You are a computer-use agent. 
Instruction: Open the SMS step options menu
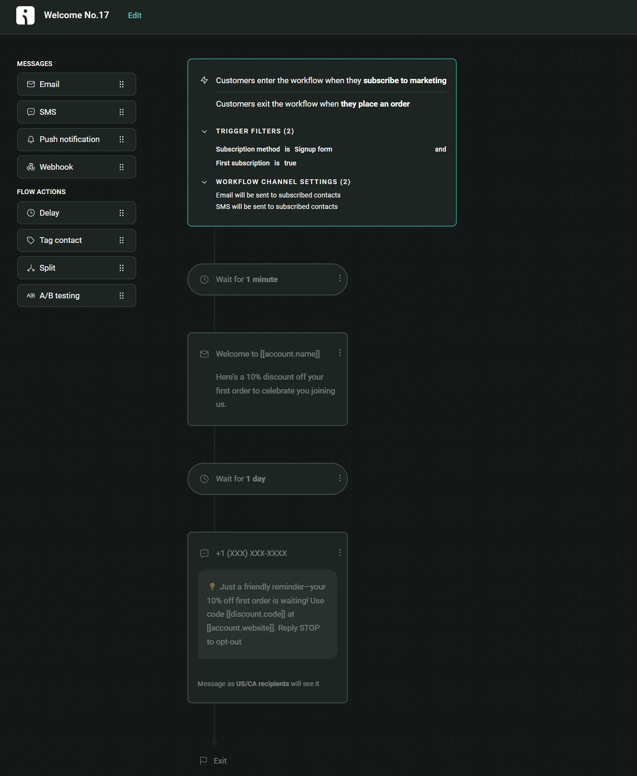340,553
